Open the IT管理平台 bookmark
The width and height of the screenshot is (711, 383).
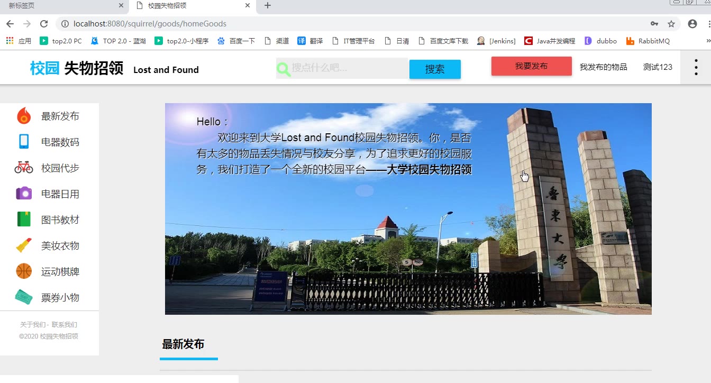click(353, 41)
